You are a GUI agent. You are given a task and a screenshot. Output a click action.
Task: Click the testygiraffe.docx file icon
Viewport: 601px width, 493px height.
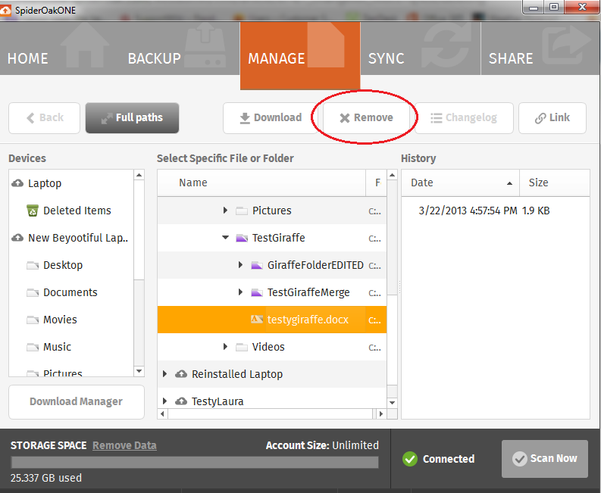(x=257, y=319)
